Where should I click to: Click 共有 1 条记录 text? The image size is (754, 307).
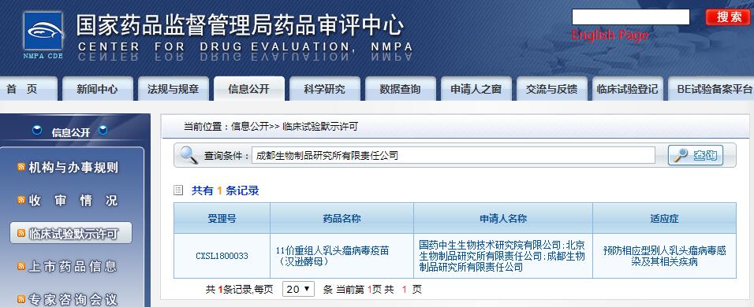pos(225,190)
